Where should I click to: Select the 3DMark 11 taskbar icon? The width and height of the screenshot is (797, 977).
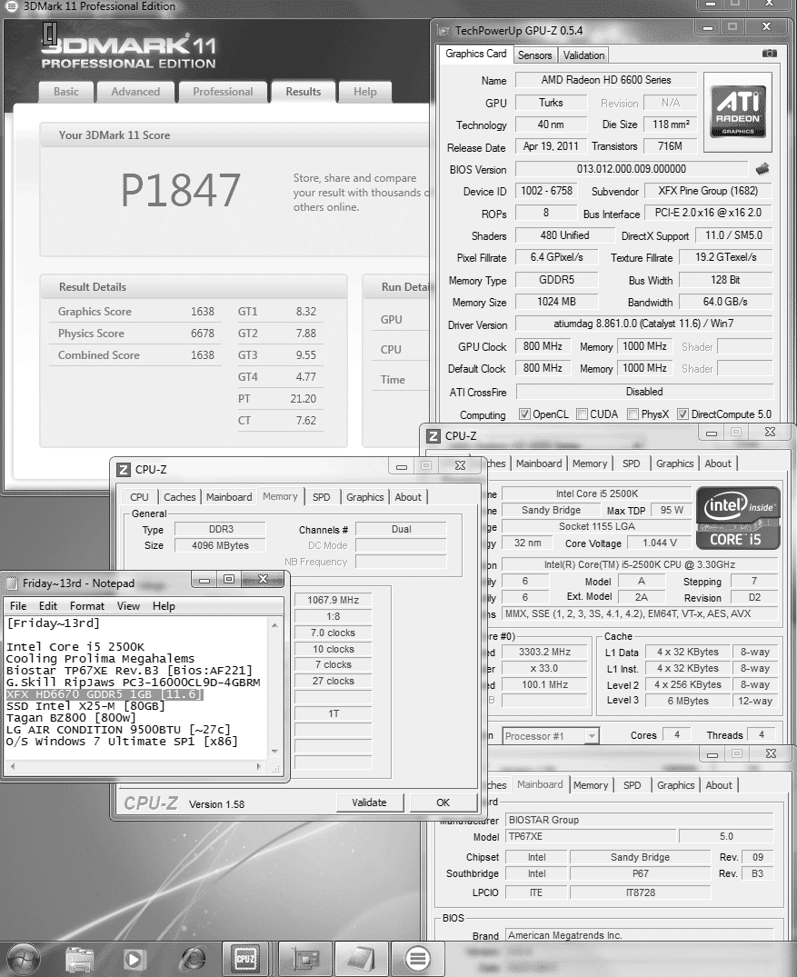click(417, 960)
